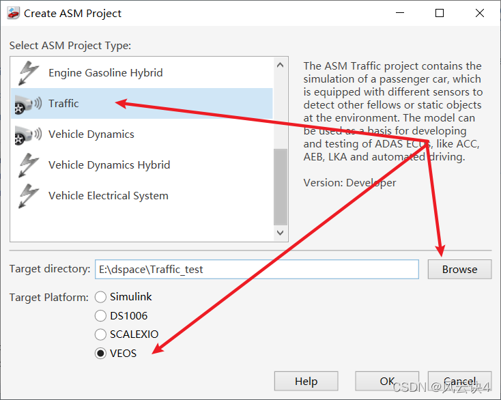Close the Create ASM Project window

point(480,13)
